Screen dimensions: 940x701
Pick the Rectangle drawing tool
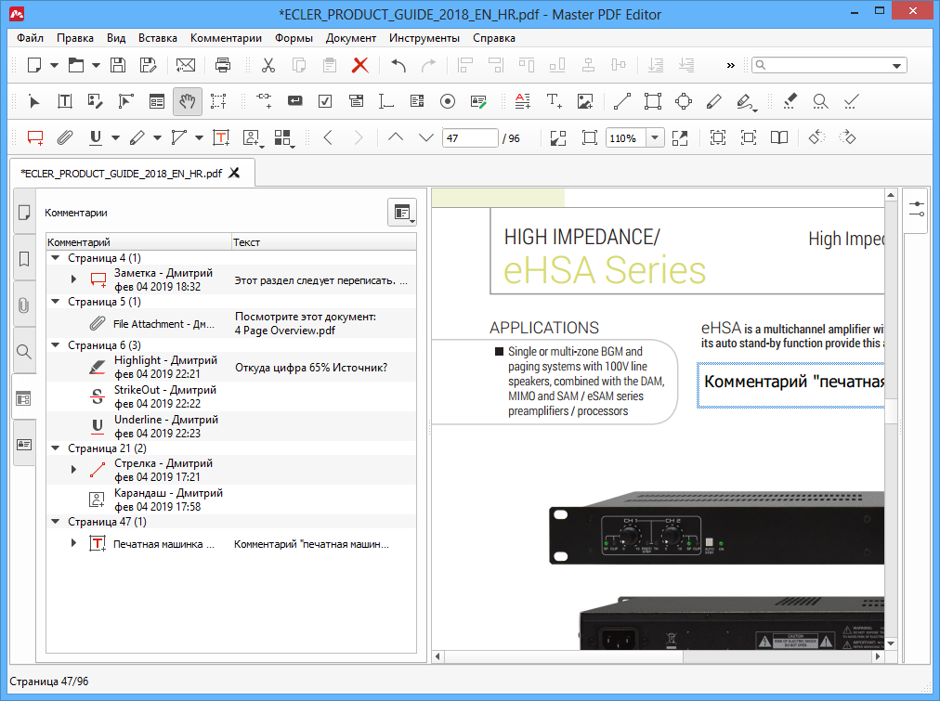tap(653, 102)
